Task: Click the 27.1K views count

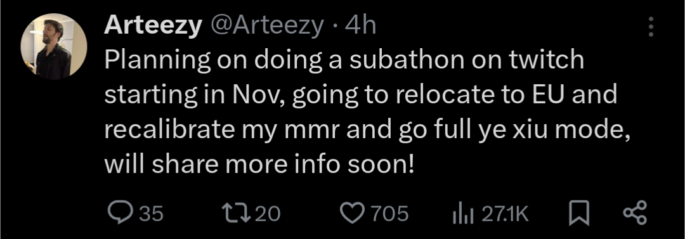Action: tap(505, 214)
